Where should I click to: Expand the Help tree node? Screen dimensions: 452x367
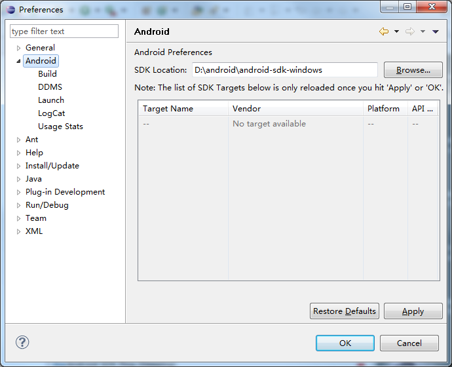[19, 153]
